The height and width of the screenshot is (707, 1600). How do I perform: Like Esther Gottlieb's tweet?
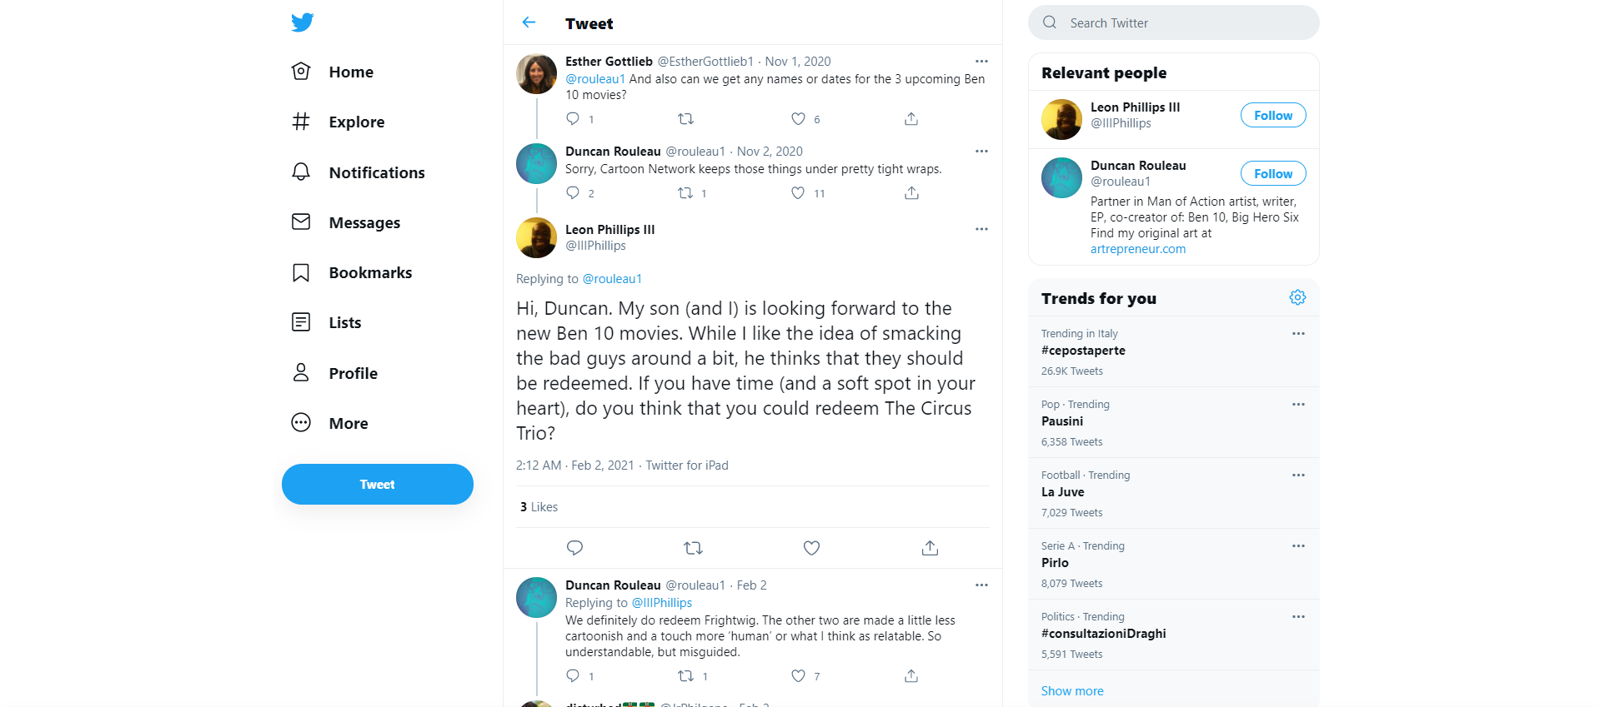(798, 119)
